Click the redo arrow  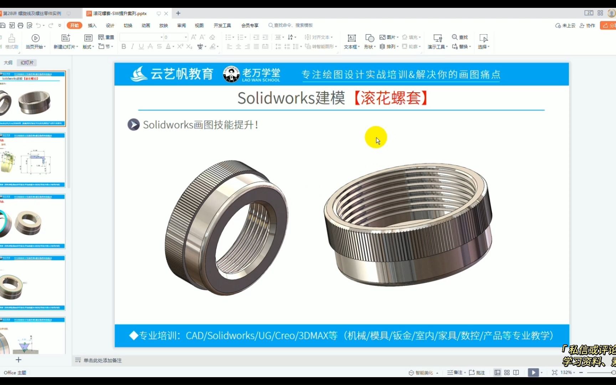[51, 25]
